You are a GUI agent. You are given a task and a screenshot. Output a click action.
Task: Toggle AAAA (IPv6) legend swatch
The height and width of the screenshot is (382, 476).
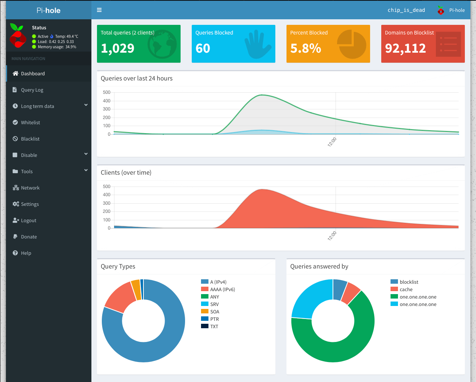[205, 289]
